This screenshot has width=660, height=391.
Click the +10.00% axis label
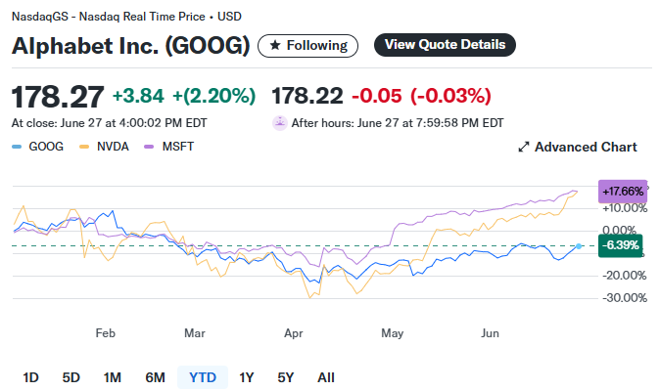click(625, 208)
